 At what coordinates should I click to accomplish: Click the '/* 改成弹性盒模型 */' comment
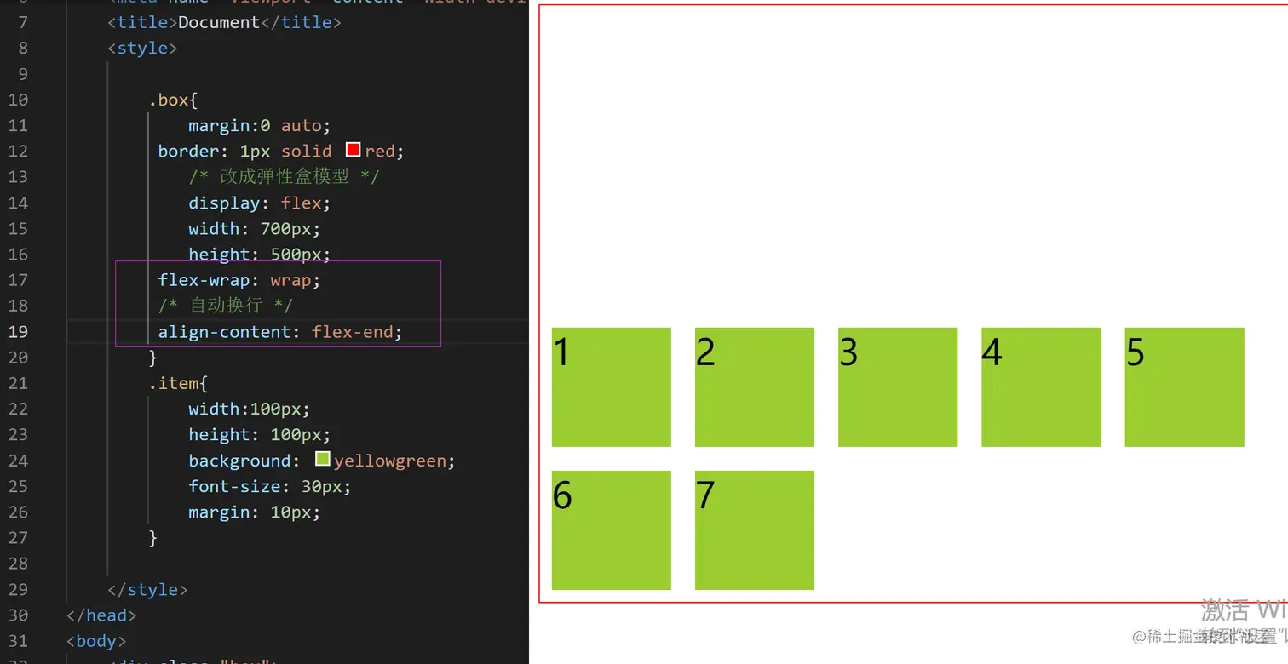[285, 176]
